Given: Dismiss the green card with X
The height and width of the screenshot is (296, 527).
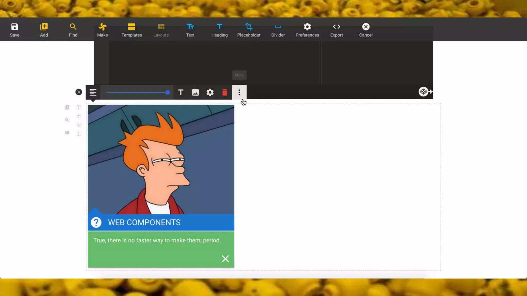Looking at the screenshot, I should (x=225, y=258).
